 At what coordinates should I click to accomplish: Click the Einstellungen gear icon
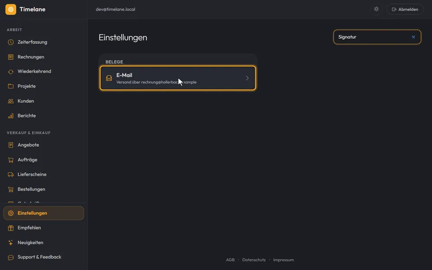pyautogui.click(x=11, y=213)
